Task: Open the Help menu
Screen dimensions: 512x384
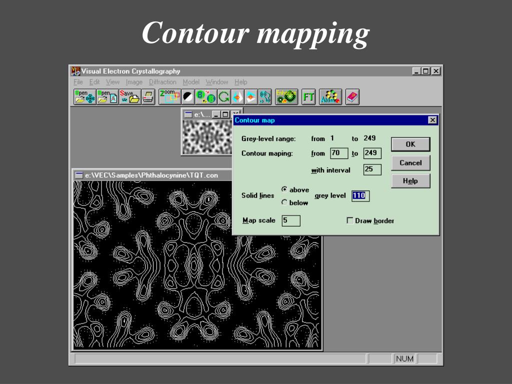Action: click(x=240, y=82)
